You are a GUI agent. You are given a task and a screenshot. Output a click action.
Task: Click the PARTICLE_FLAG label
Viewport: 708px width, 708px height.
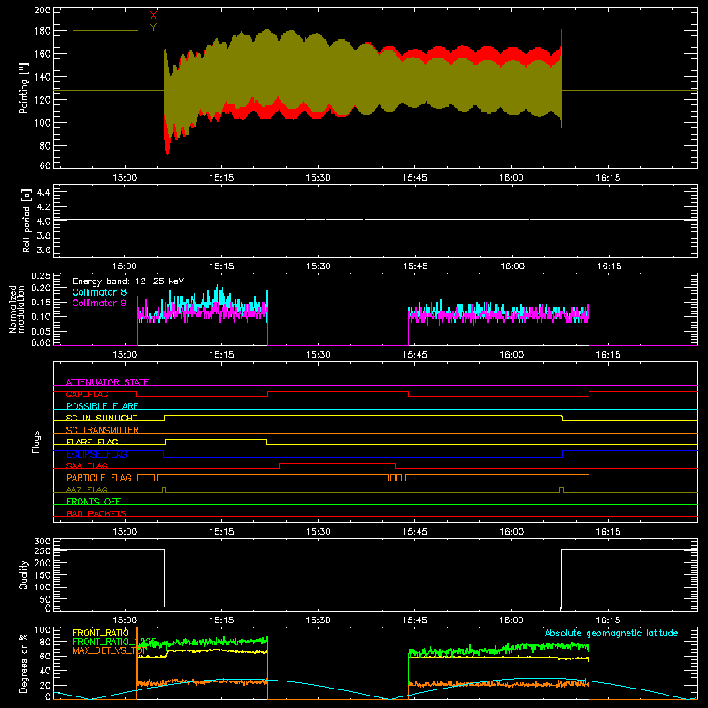pos(99,478)
